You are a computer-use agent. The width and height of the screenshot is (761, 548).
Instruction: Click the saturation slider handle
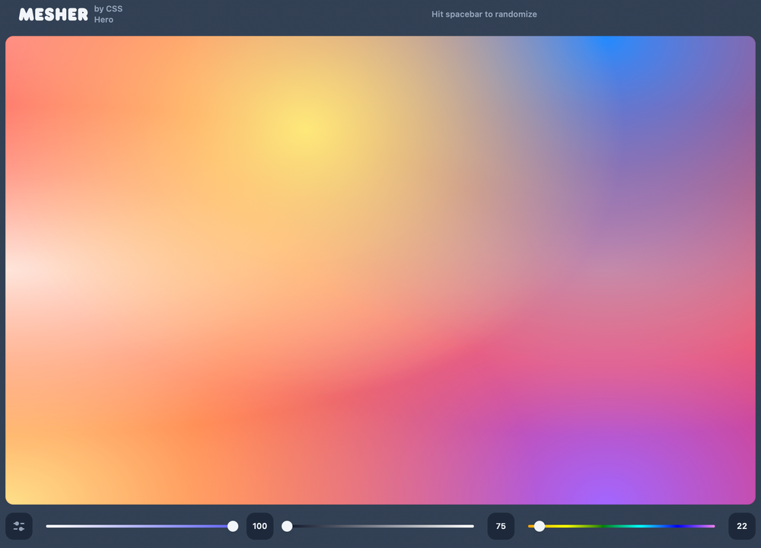pos(233,526)
